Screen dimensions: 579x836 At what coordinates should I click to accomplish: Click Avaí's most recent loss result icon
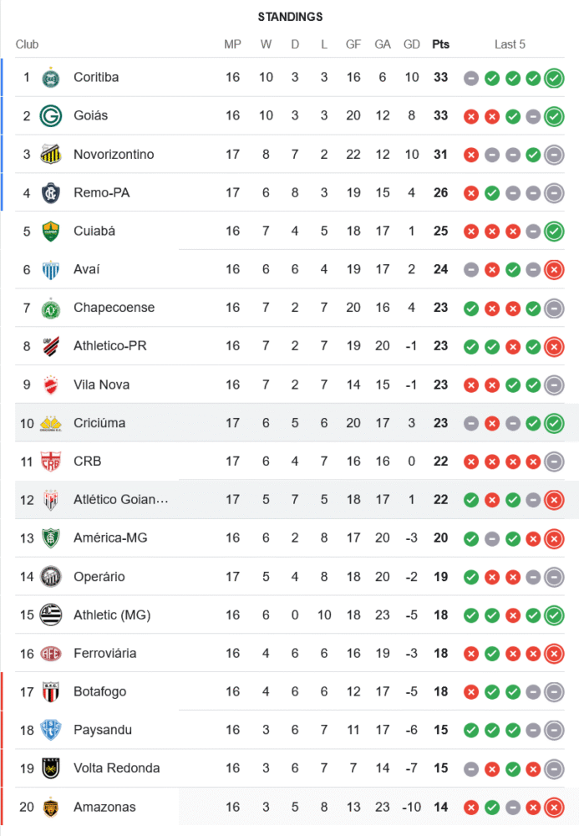click(x=553, y=270)
